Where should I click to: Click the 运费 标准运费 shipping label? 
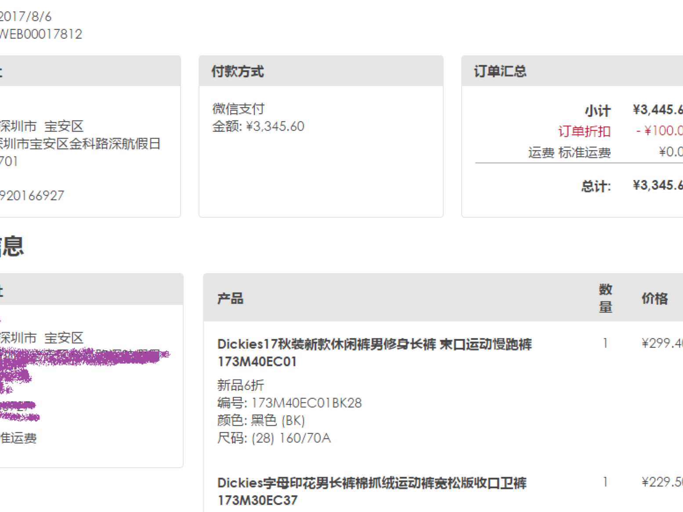(570, 152)
